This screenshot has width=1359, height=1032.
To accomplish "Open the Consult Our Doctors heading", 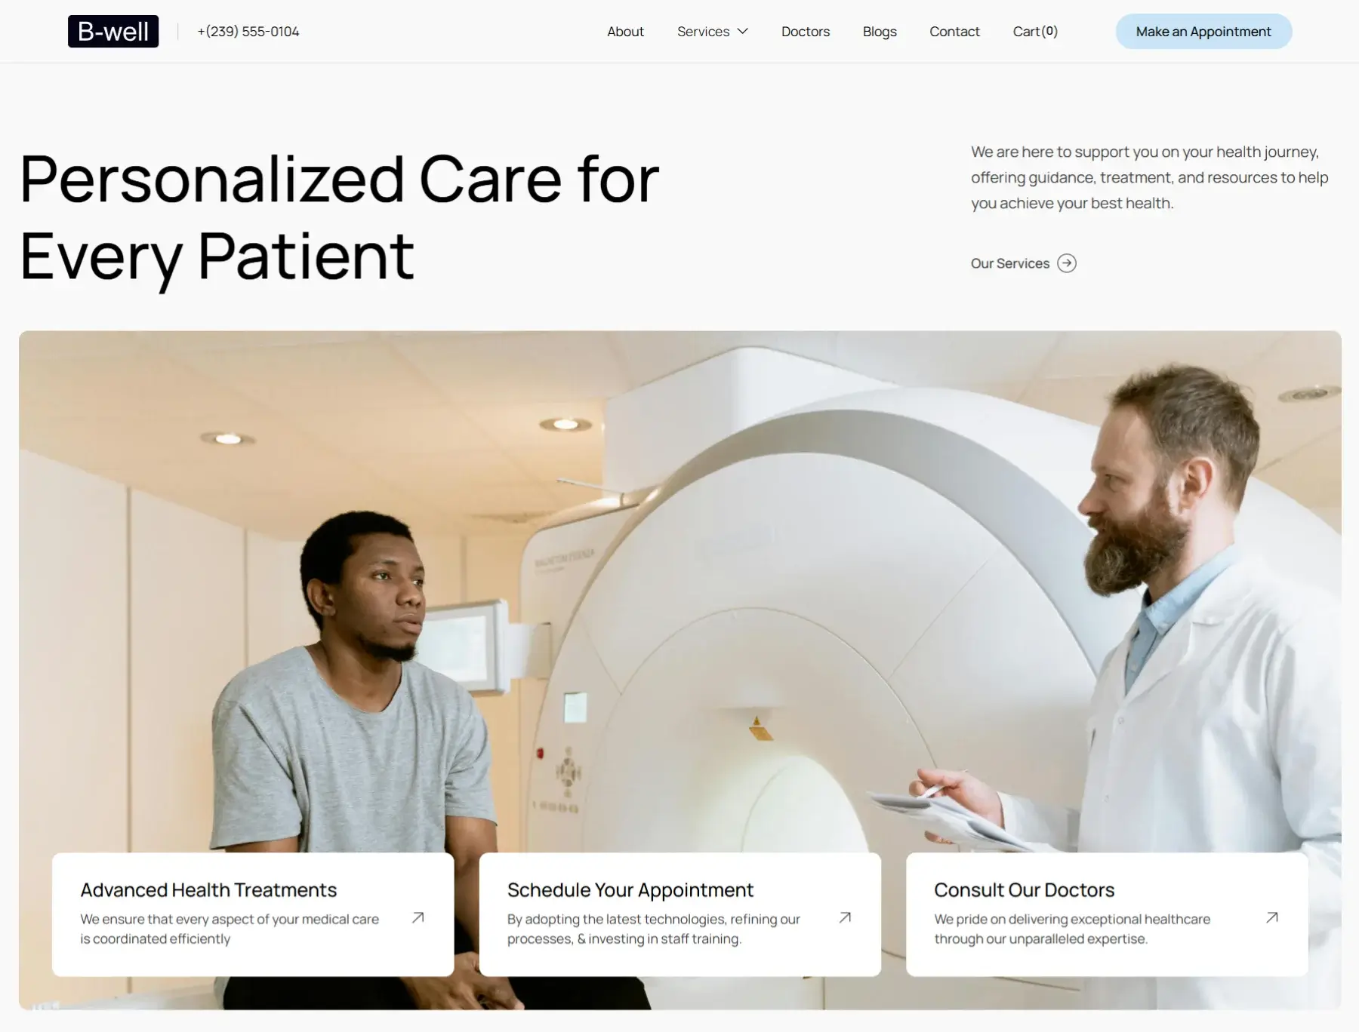I will click(x=1024, y=890).
